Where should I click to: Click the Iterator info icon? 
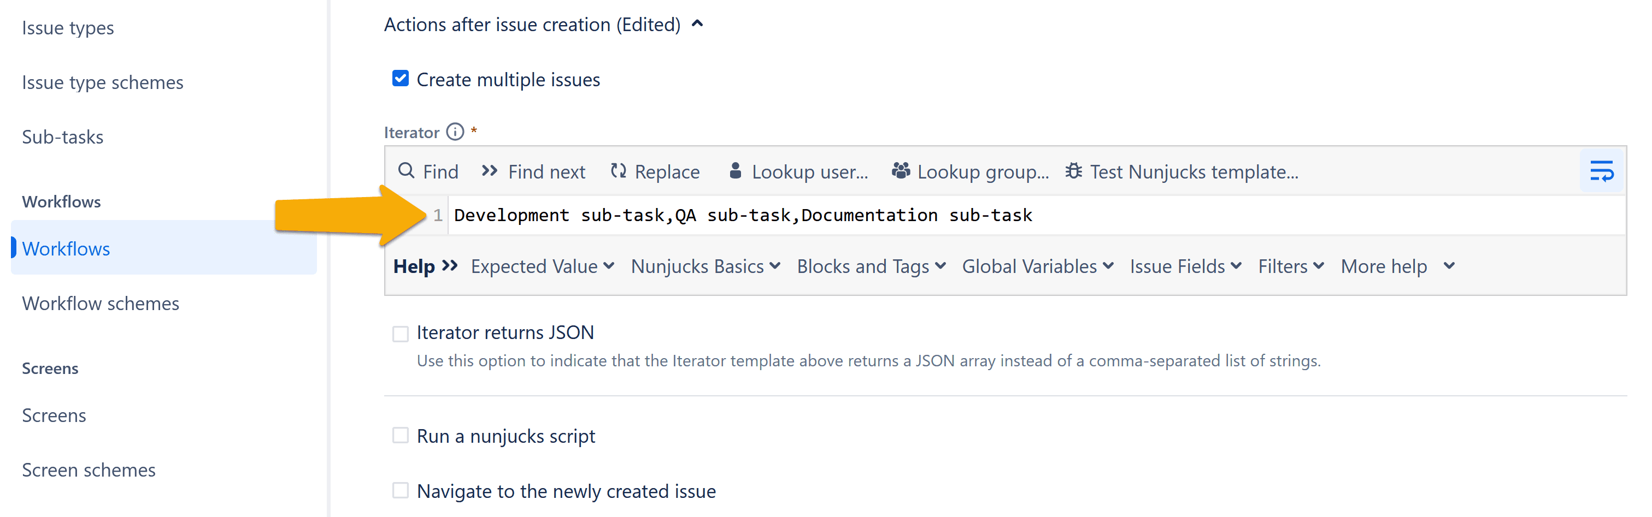point(455,132)
